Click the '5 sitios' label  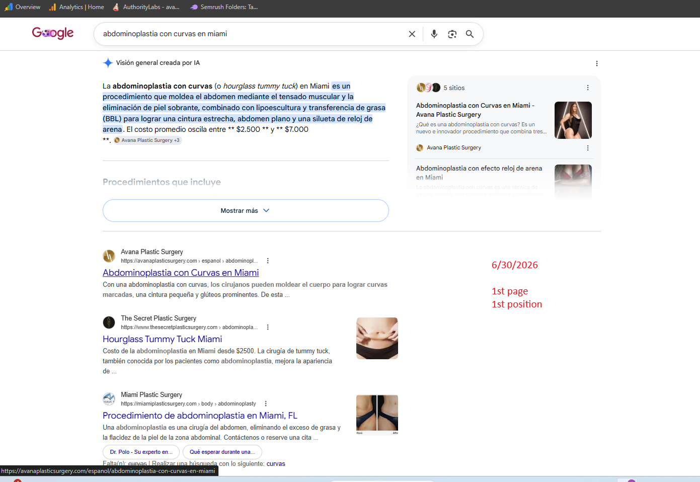click(x=454, y=88)
